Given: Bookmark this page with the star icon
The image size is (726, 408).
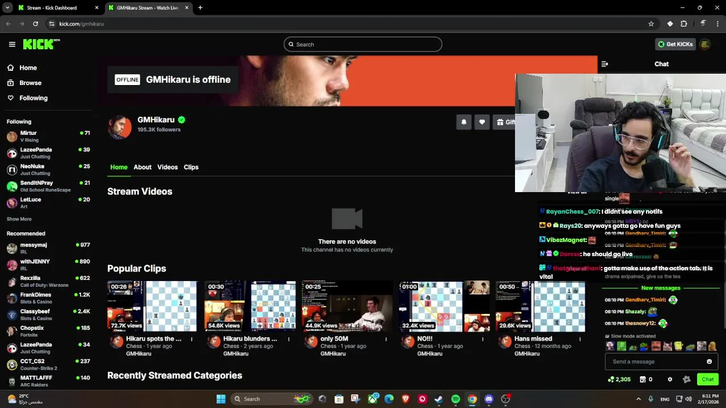Looking at the screenshot, I should tap(651, 24).
